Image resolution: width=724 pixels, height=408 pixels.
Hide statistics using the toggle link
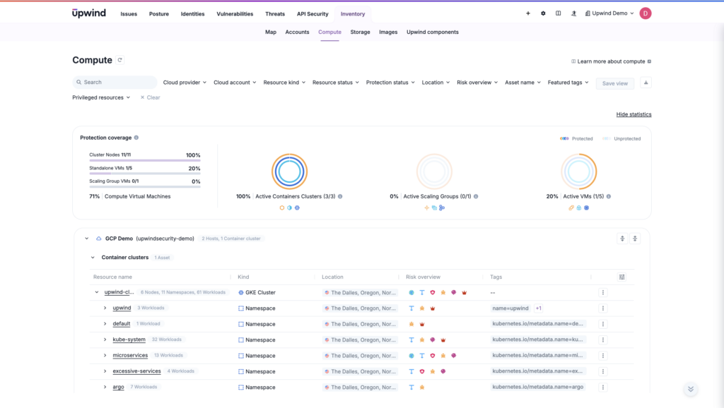click(634, 114)
